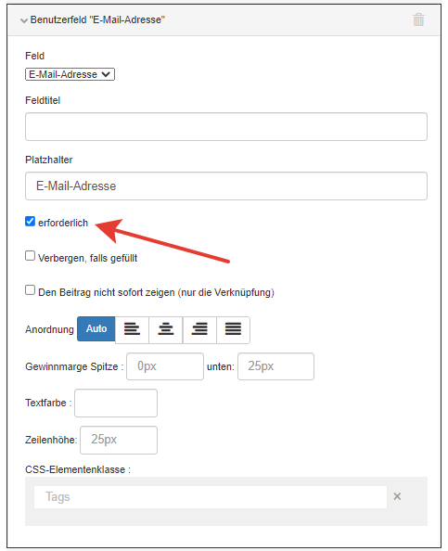Check Den Beitrag nicht sofort zeigen option

(31, 290)
